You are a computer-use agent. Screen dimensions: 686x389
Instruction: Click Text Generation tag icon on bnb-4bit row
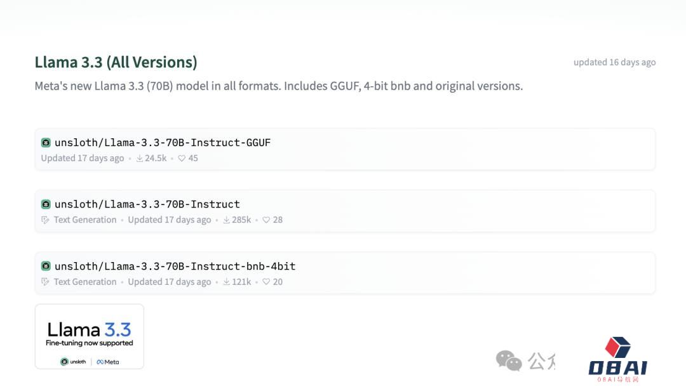click(x=45, y=282)
